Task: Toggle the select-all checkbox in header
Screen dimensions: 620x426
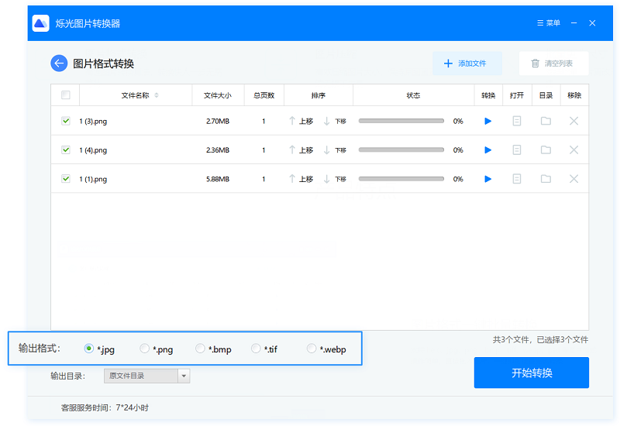Action: (x=66, y=95)
